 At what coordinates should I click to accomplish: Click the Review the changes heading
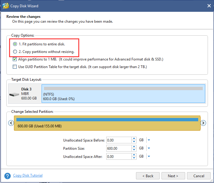[23, 17]
